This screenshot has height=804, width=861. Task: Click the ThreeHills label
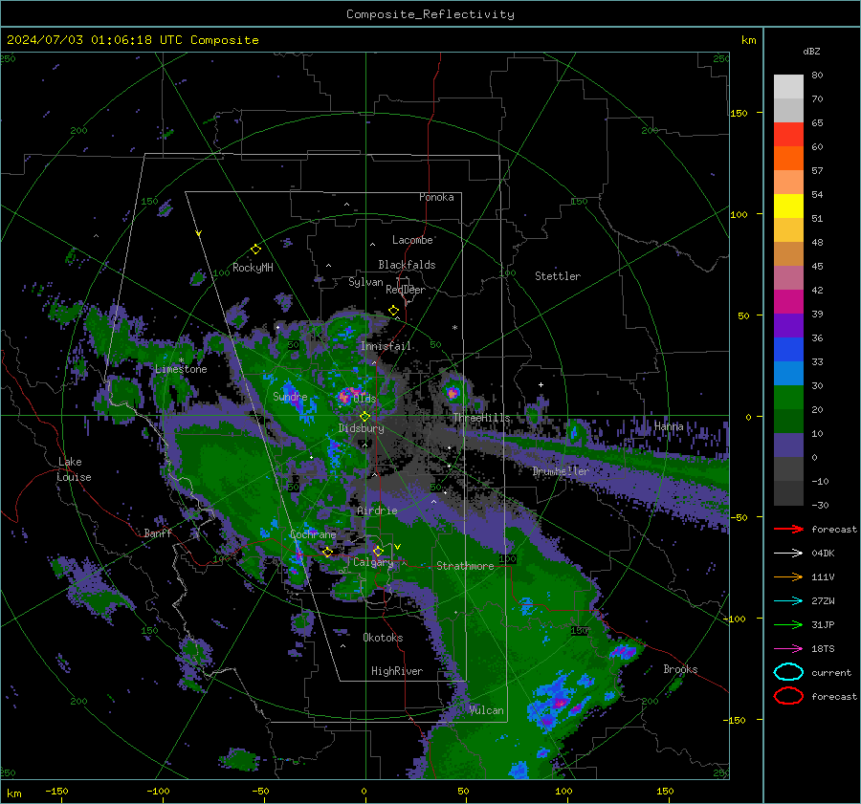point(481,418)
